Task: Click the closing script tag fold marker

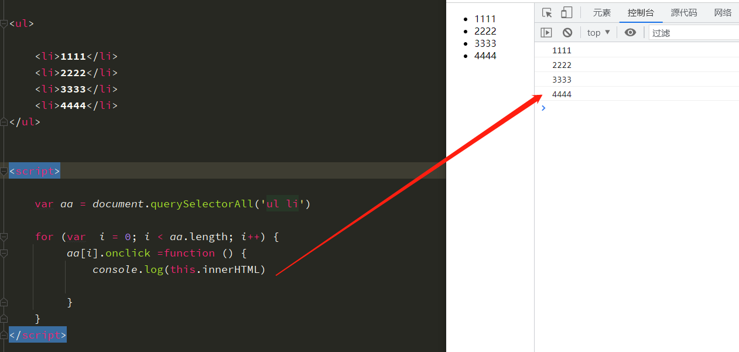Action: click(x=4, y=336)
